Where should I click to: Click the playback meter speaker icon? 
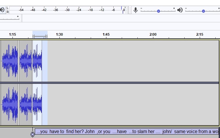point(2,10)
